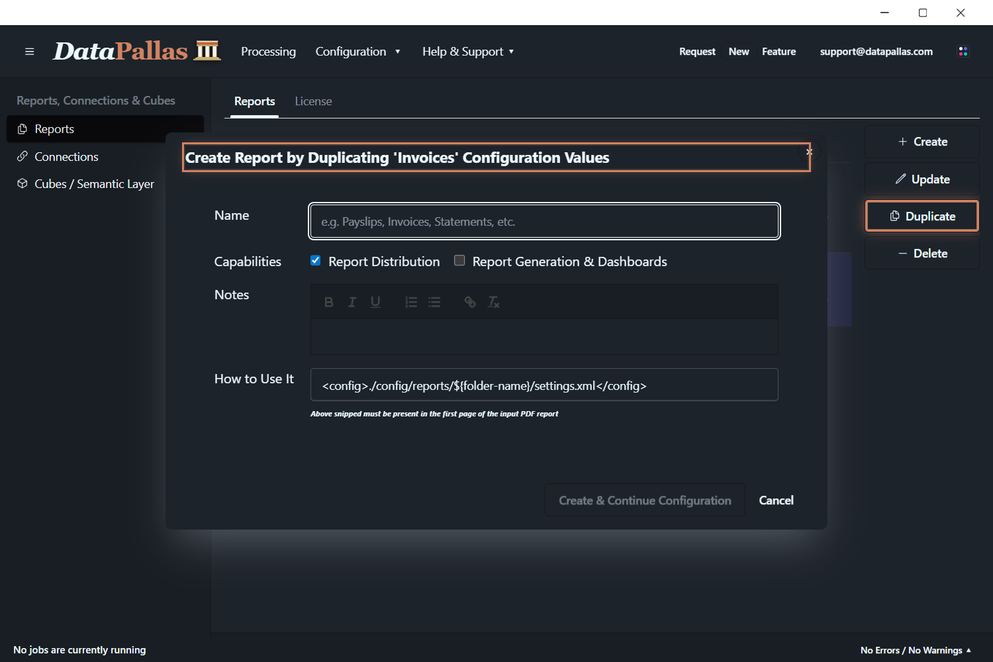Insert numbered list in Notes
993x662 pixels.
point(411,302)
